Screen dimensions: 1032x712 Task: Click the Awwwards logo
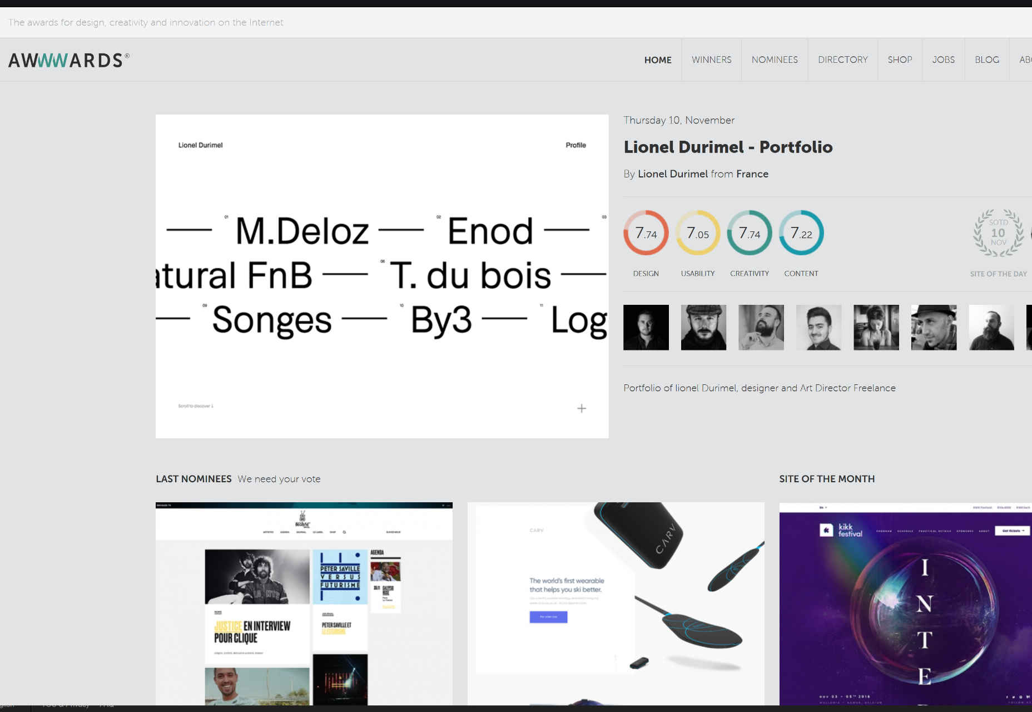click(x=69, y=60)
